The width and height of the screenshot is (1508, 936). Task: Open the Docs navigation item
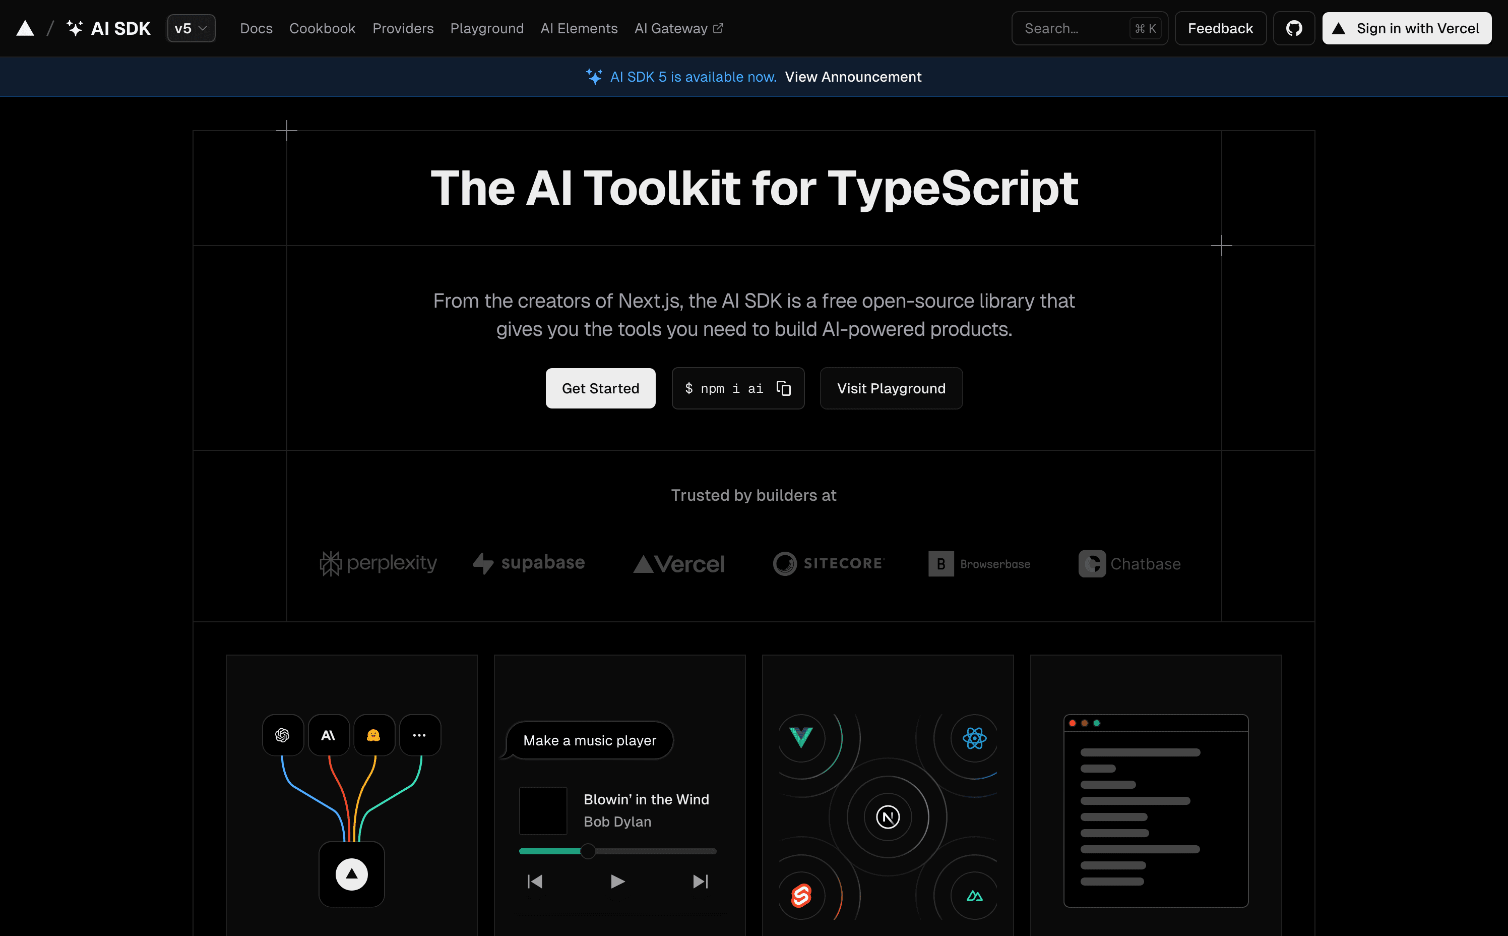256,28
